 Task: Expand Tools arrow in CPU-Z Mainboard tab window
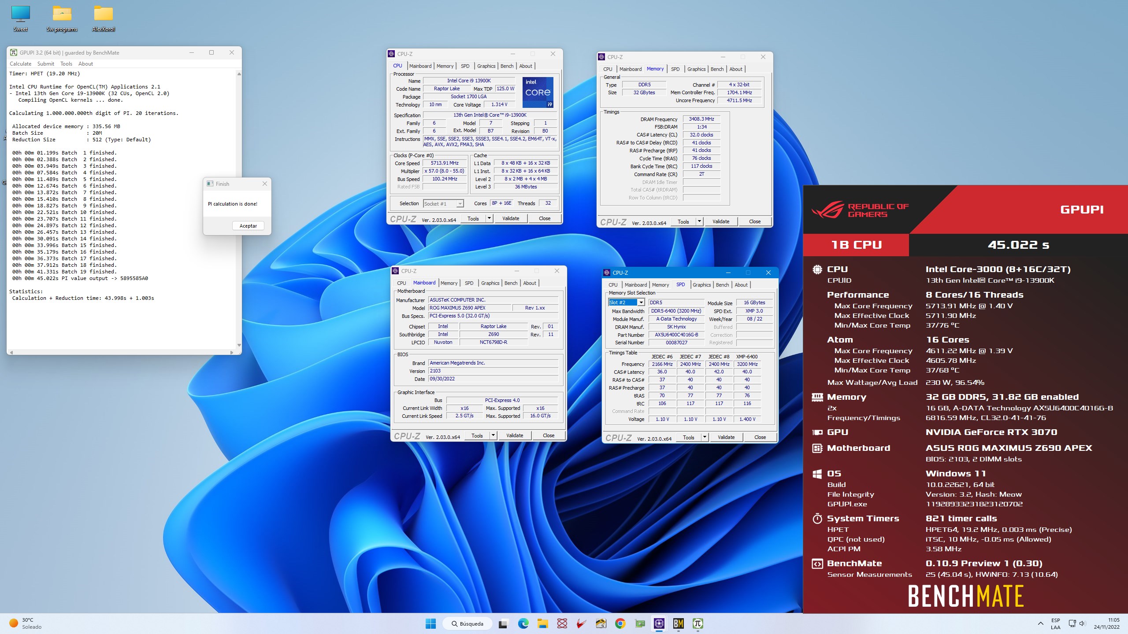[493, 435]
